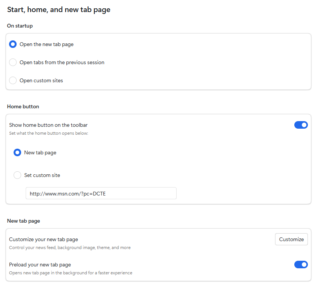Click 'Opens new tab page in the background' description
The image size is (326, 300).
[x=71, y=273]
